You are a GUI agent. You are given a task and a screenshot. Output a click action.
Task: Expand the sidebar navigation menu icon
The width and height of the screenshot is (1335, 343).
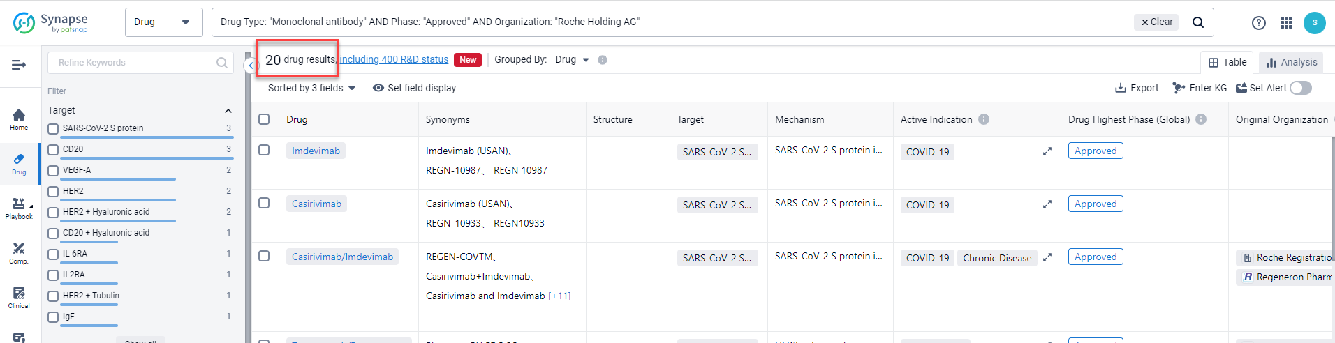(19, 65)
